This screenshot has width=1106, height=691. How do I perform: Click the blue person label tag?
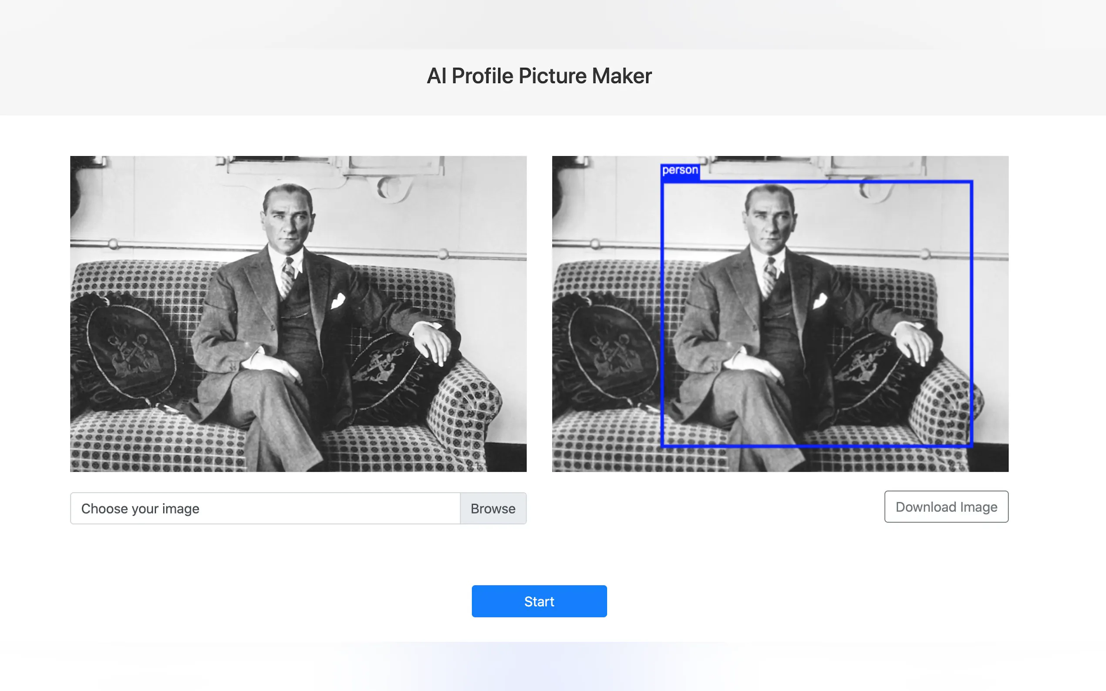tap(680, 171)
